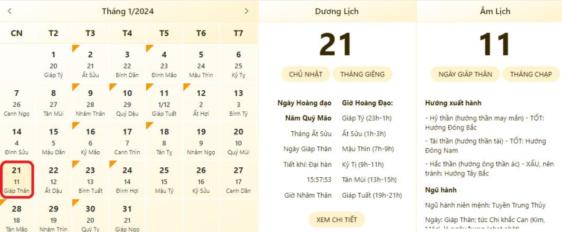The width and height of the screenshot is (562, 232).
Task: Select day 28 Tân Mão
Action: 17,216
